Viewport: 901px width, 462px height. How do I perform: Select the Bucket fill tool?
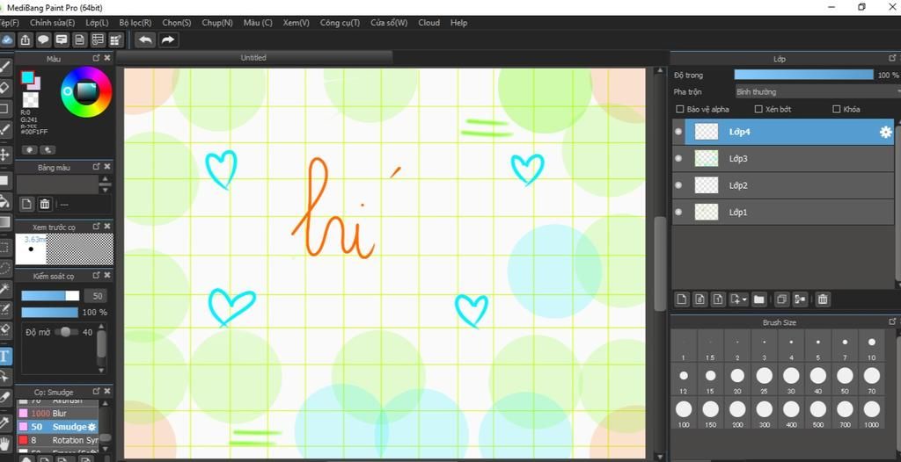click(x=5, y=201)
